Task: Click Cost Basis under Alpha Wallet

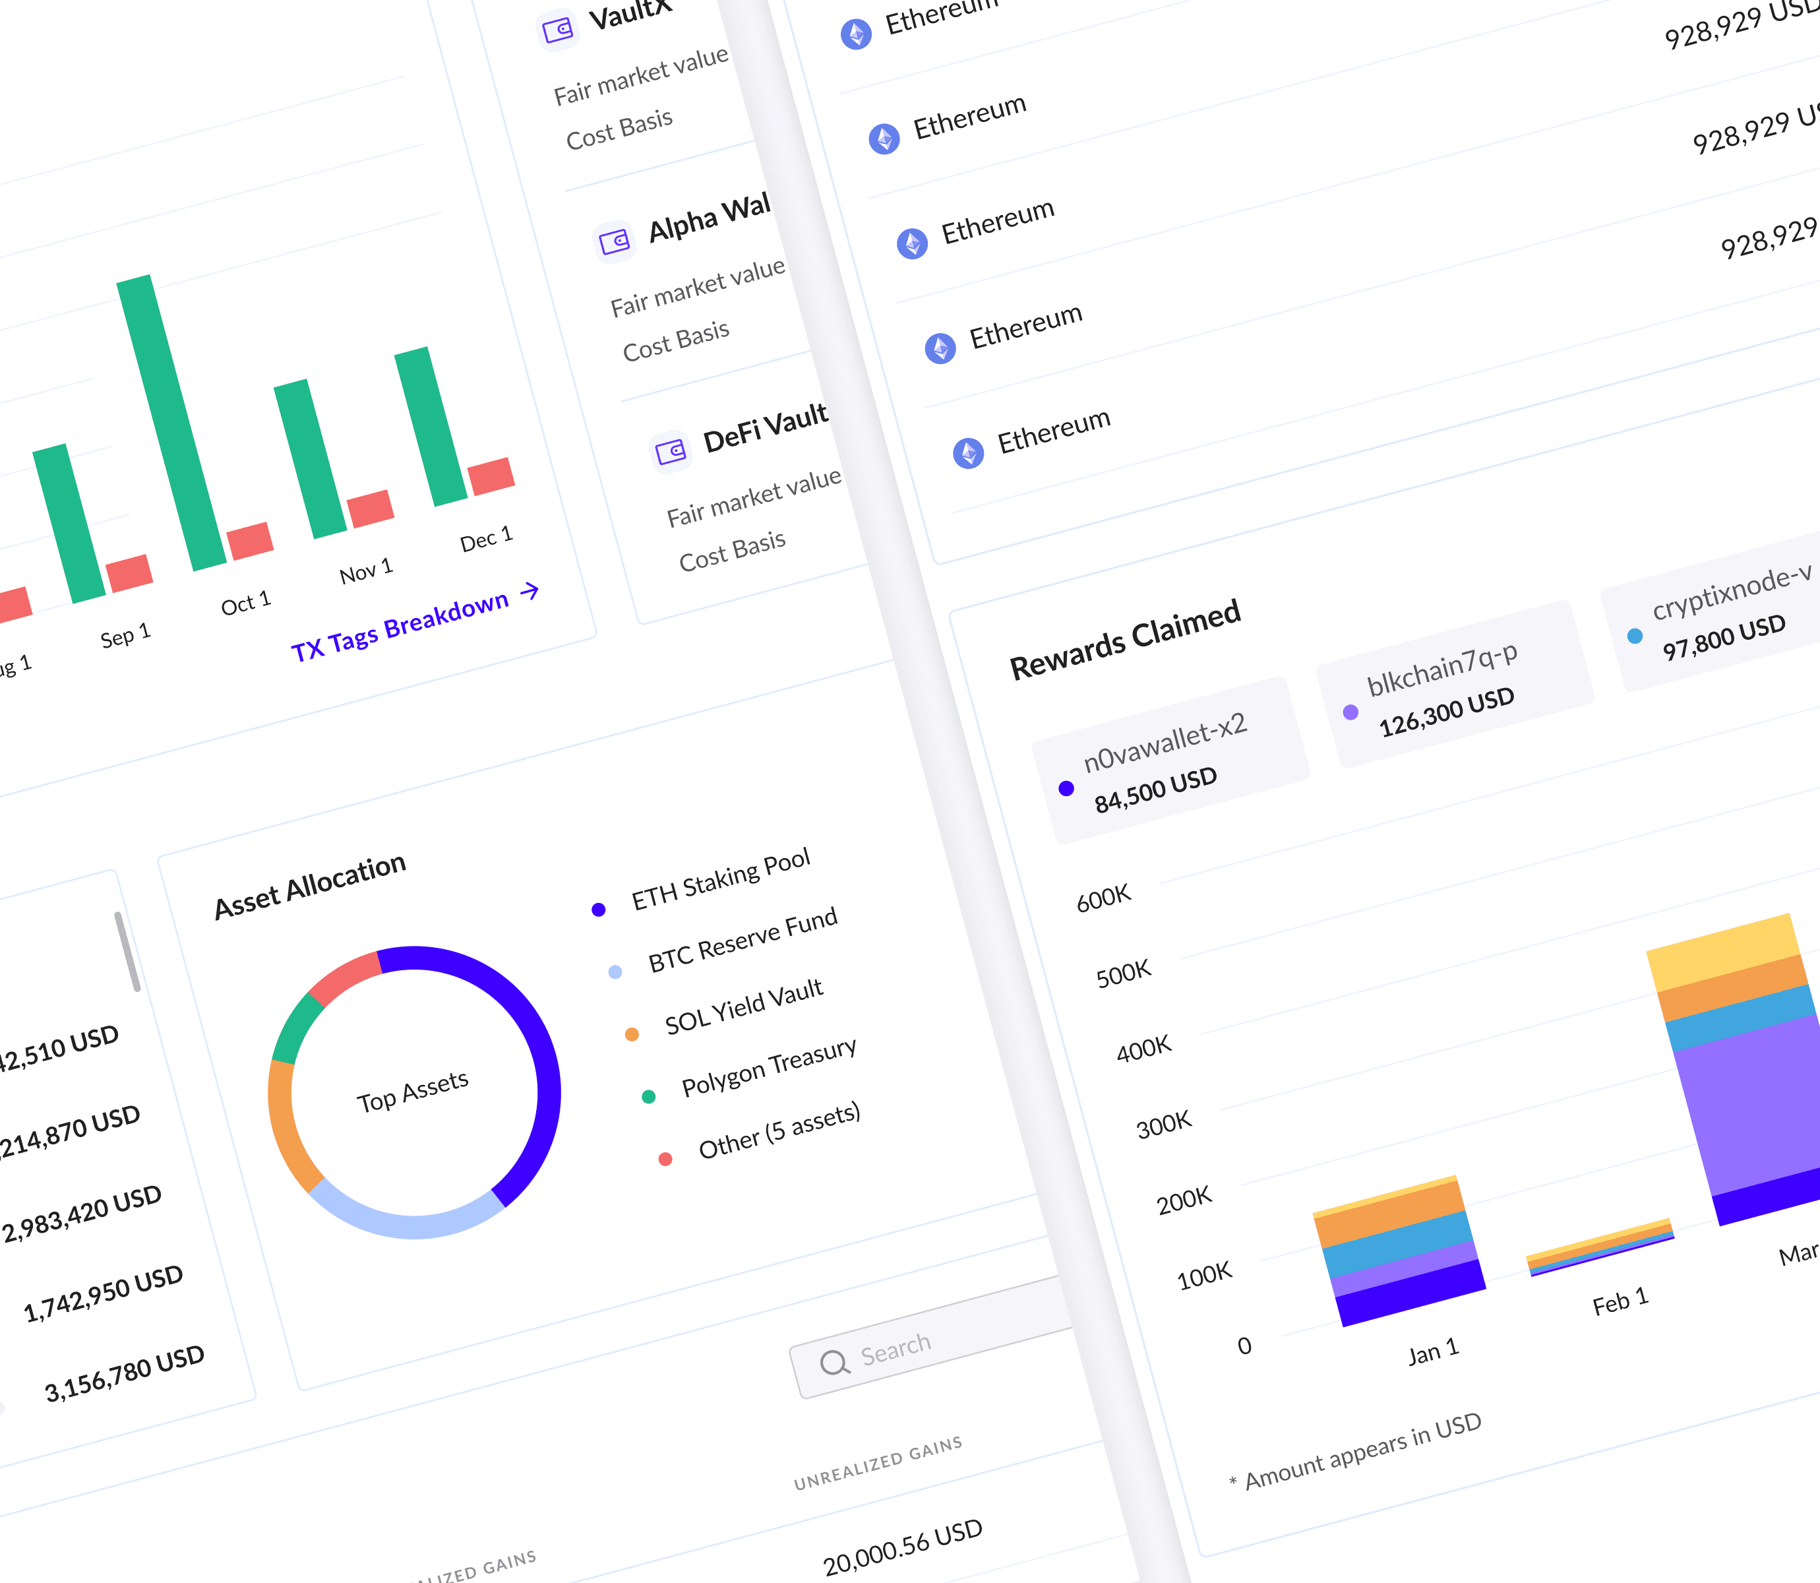Action: (x=675, y=341)
